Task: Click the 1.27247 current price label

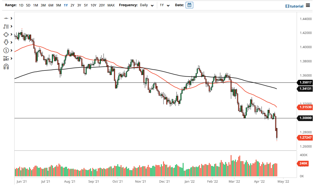Action: 305,137
